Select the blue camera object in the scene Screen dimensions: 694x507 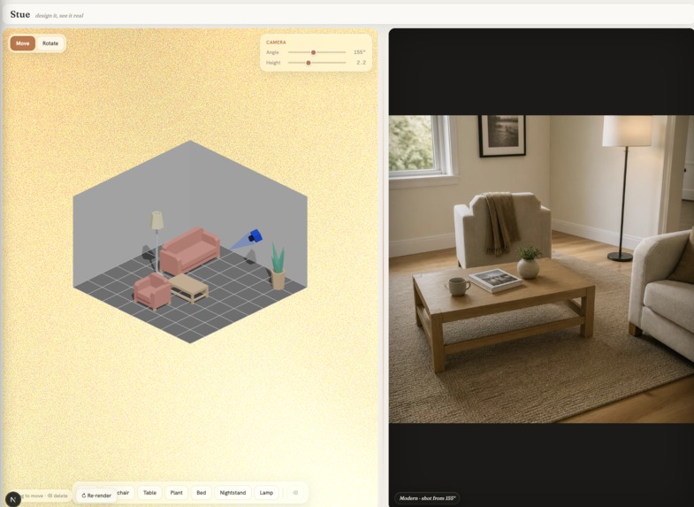[255, 236]
